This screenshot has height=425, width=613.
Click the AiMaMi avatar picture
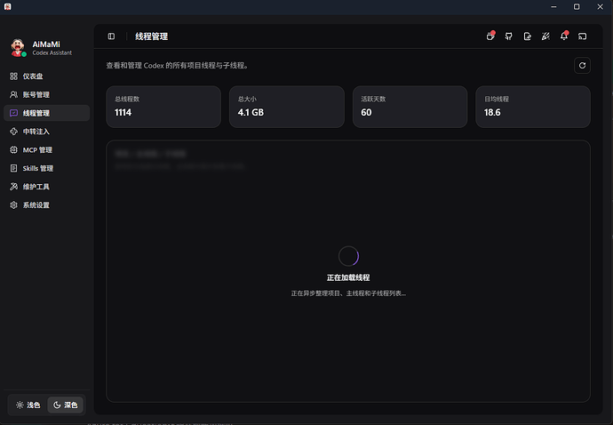[x=18, y=47]
